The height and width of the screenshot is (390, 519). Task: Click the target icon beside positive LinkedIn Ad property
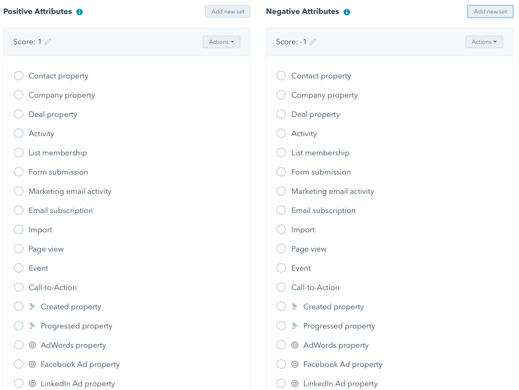coord(32,384)
